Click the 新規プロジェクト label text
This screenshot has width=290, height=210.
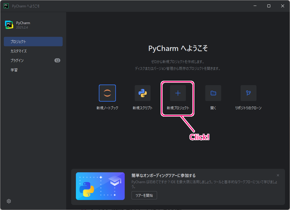178,108
